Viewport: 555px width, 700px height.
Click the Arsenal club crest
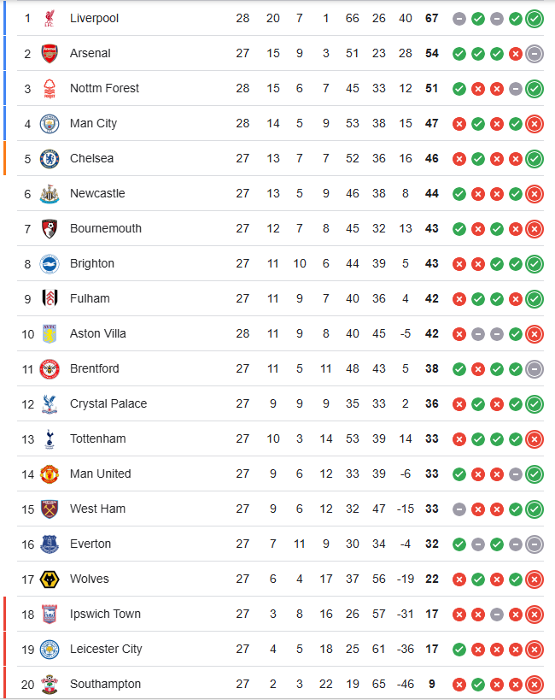tap(50, 54)
